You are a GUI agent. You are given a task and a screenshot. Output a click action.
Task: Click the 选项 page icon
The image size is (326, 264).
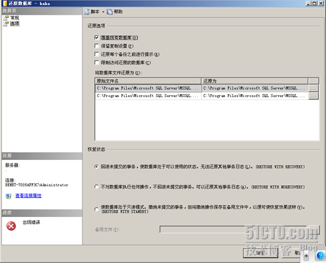pyautogui.click(x=6, y=24)
